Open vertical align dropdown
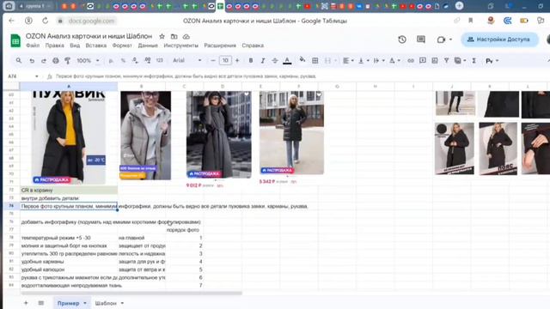Viewport: 550px width, 309px height. 364,61
